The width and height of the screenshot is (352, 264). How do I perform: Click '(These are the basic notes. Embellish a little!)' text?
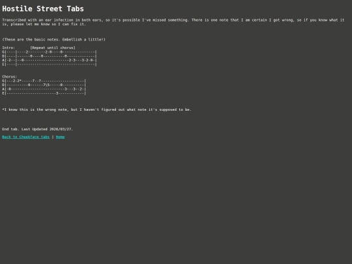coord(54,40)
